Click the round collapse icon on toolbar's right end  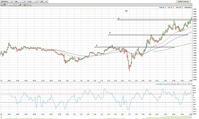(191, 5)
